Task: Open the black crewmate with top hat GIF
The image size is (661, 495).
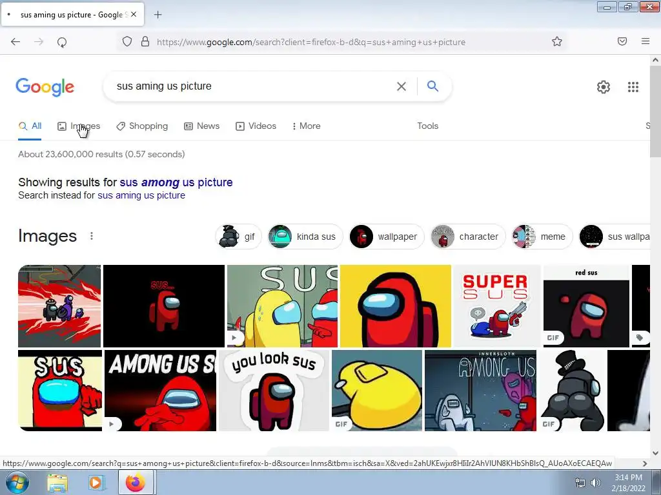Action: point(573,391)
